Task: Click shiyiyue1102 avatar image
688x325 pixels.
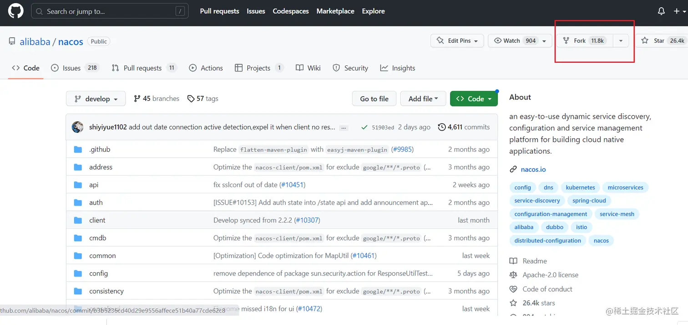Action: point(78,127)
